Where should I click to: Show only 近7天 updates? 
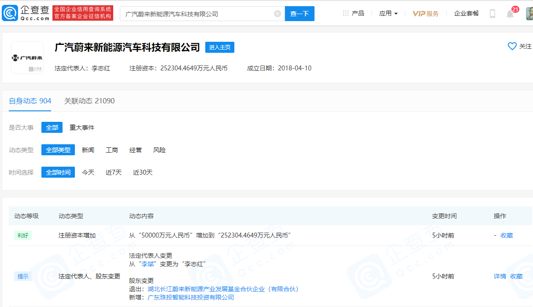113,172
